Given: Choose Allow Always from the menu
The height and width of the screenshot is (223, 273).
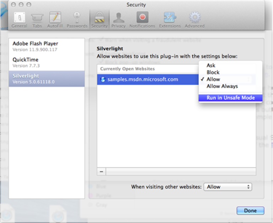Looking at the screenshot, I should (x=230, y=86).
